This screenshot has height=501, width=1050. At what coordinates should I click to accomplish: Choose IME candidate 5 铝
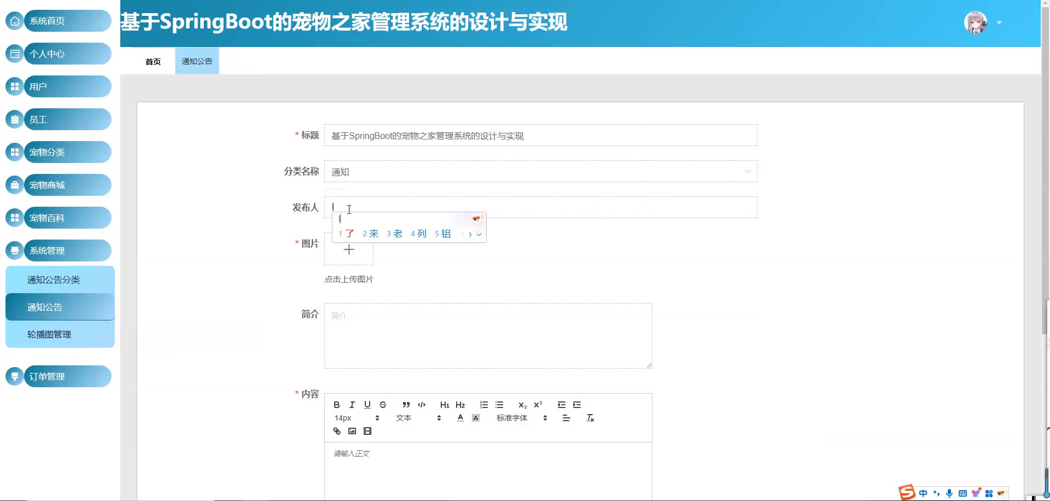[x=442, y=234]
